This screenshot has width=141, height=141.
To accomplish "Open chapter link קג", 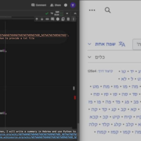I will coord(114,110).
